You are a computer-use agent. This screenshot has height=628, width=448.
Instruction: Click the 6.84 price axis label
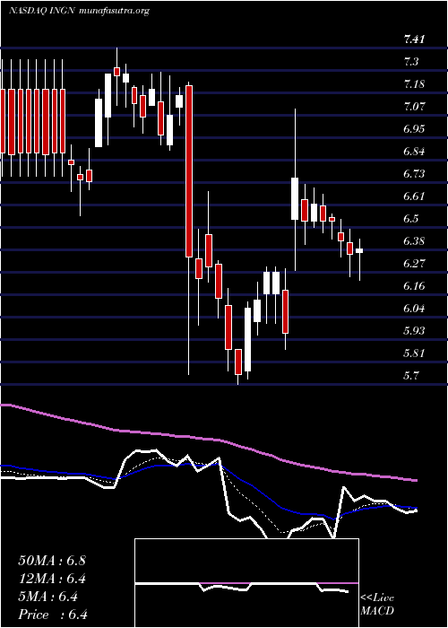tap(414, 152)
